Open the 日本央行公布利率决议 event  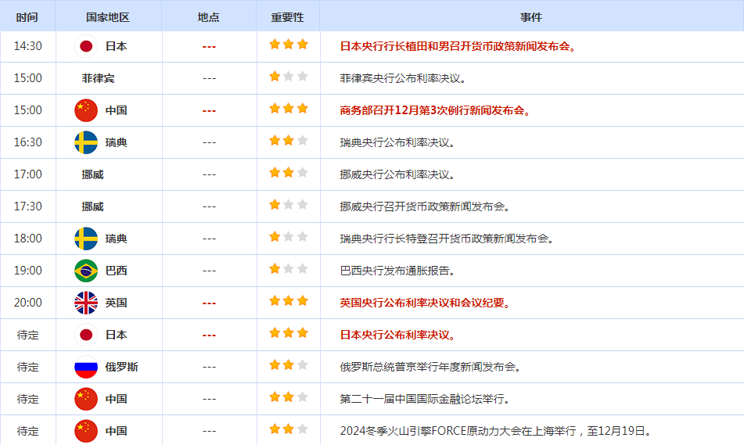(x=397, y=335)
